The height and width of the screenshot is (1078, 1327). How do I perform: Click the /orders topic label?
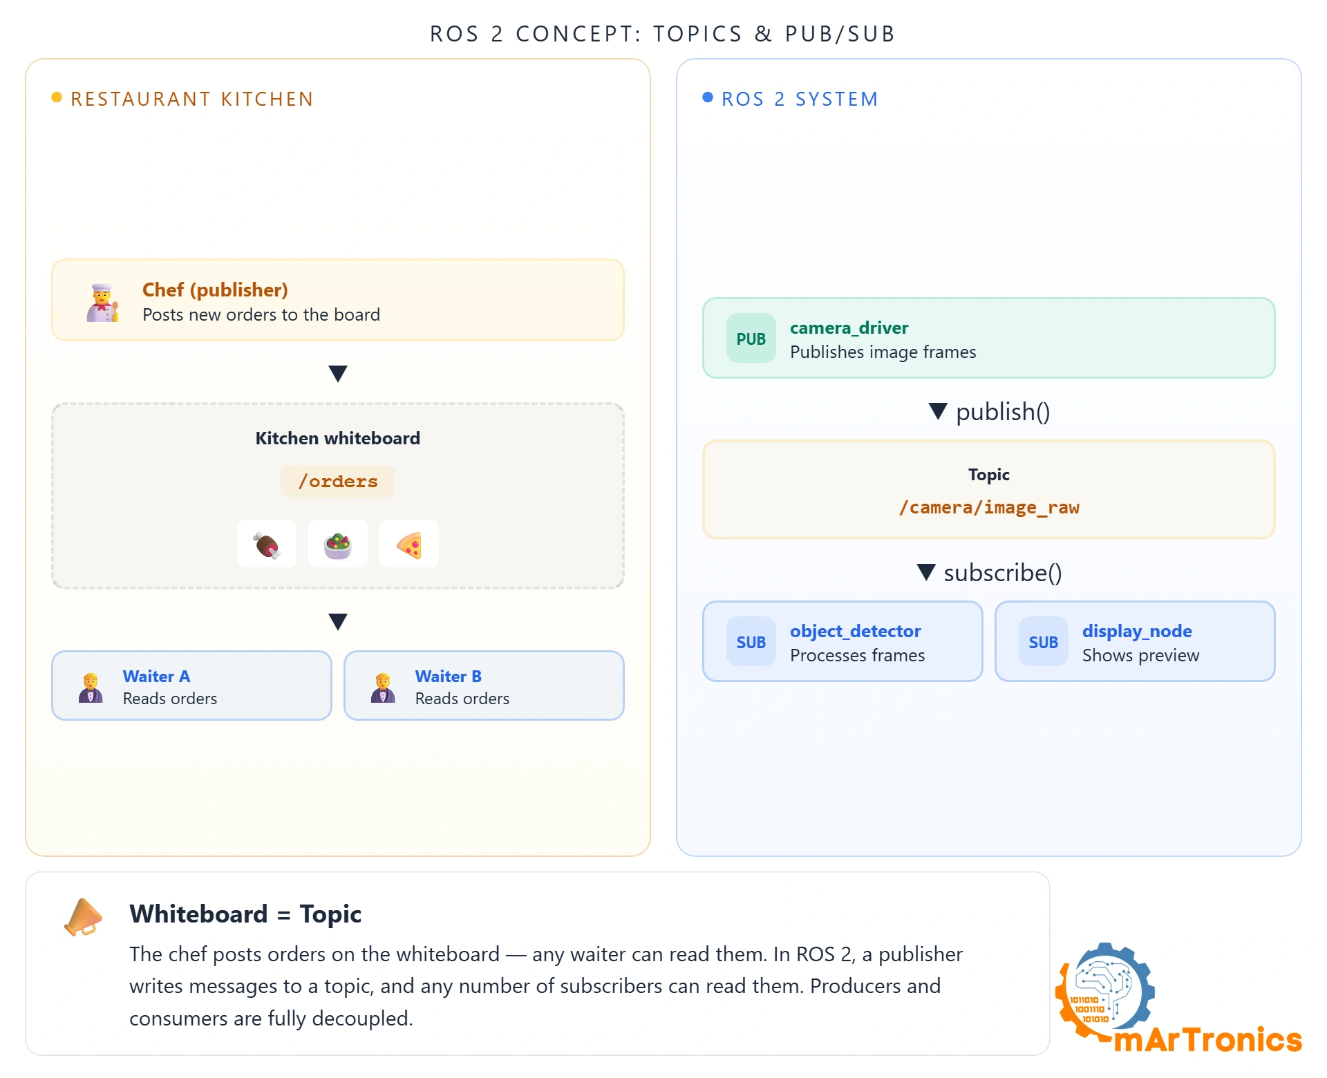[338, 482]
